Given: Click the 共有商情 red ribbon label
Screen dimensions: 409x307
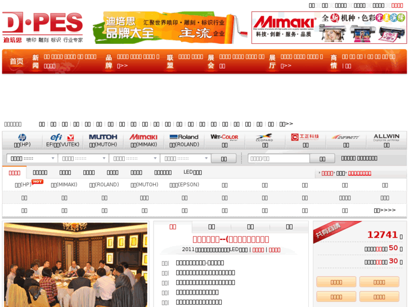Looking at the screenshot, I should [328, 230].
